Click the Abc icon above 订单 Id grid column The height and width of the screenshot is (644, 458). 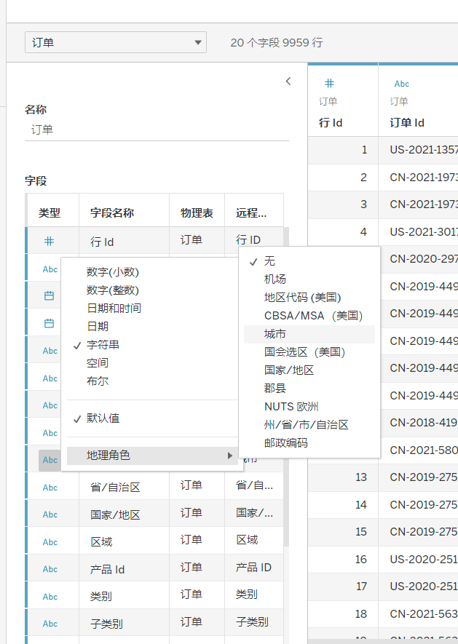(x=401, y=84)
